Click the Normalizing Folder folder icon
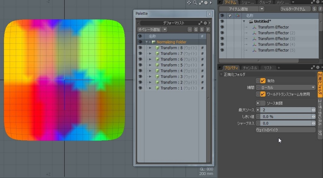Viewport: 323px width, 178px height. [x=154, y=42]
